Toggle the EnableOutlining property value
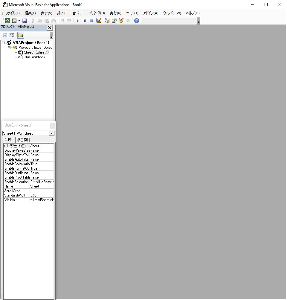 tap(41, 173)
